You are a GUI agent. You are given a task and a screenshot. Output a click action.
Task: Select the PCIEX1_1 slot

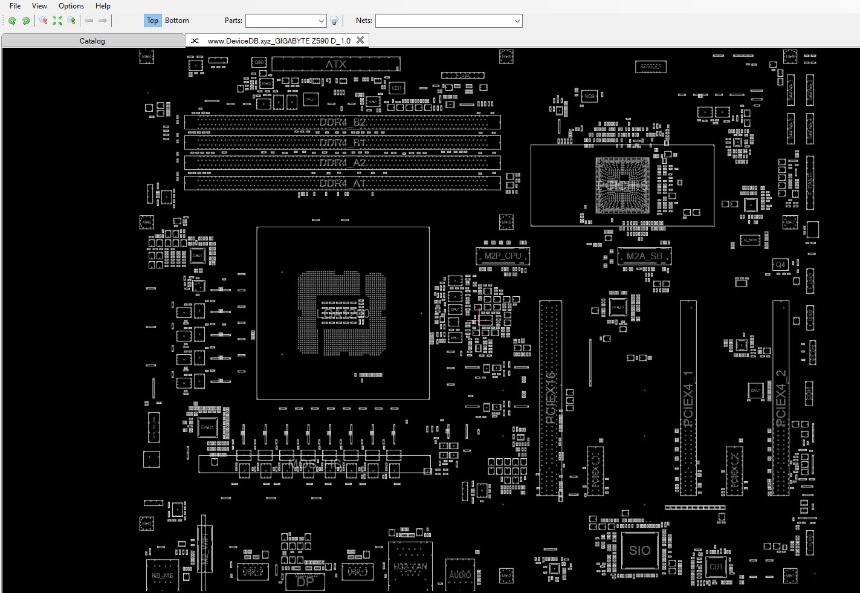pos(596,472)
